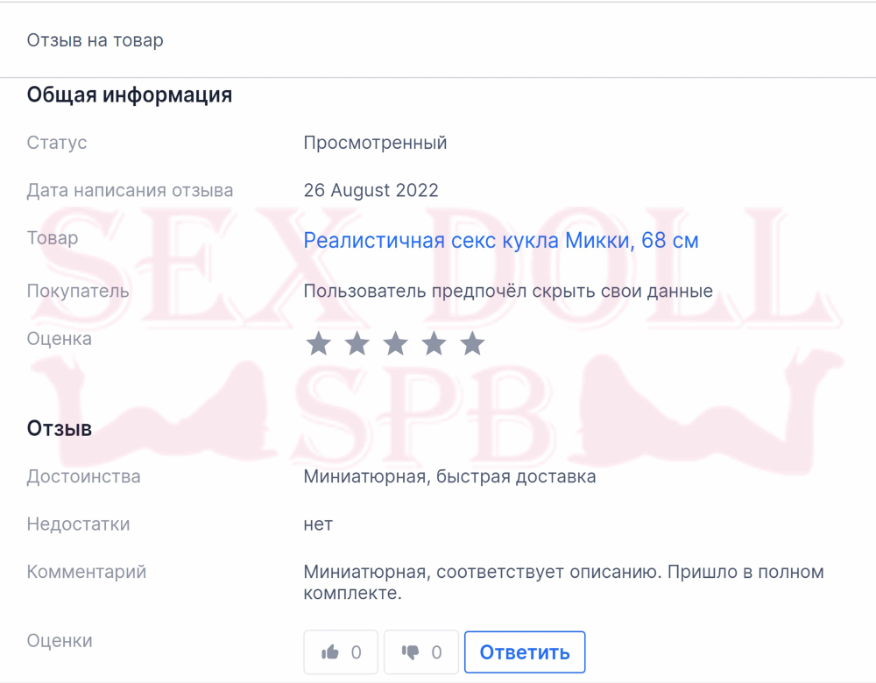This screenshot has height=683, width=876.
Task: Click the comment text about полном комплекте
Action: point(563,582)
